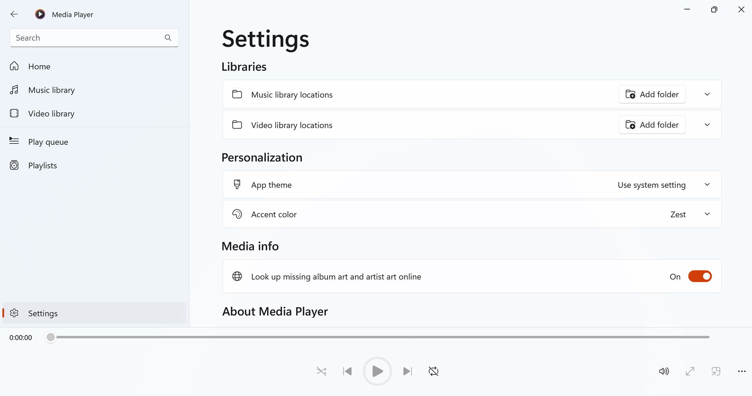Click the playback seek slider thumb
This screenshot has height=396, width=752.
pos(51,337)
